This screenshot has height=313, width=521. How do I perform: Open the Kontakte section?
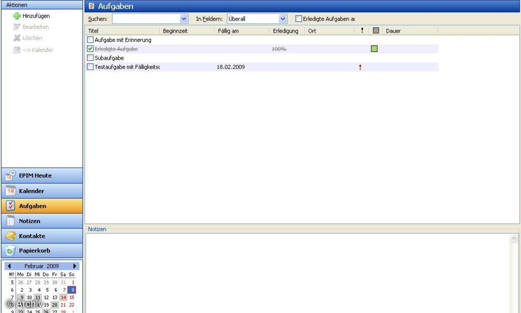coord(42,236)
